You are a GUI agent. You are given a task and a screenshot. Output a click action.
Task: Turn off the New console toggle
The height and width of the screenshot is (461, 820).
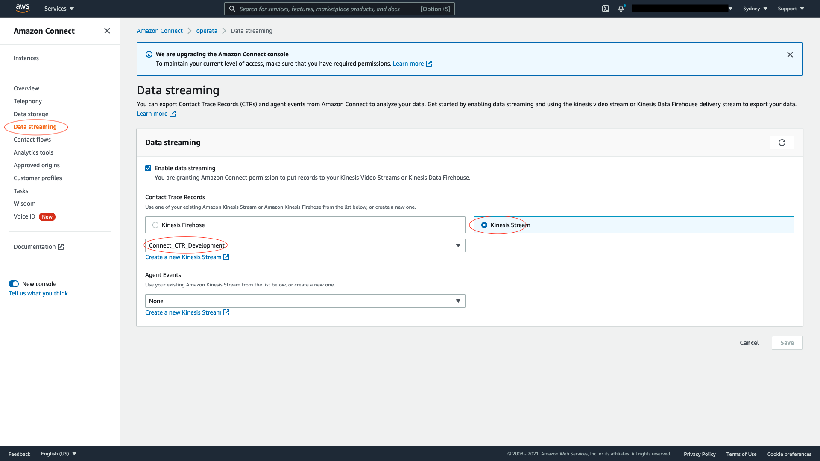coord(14,284)
